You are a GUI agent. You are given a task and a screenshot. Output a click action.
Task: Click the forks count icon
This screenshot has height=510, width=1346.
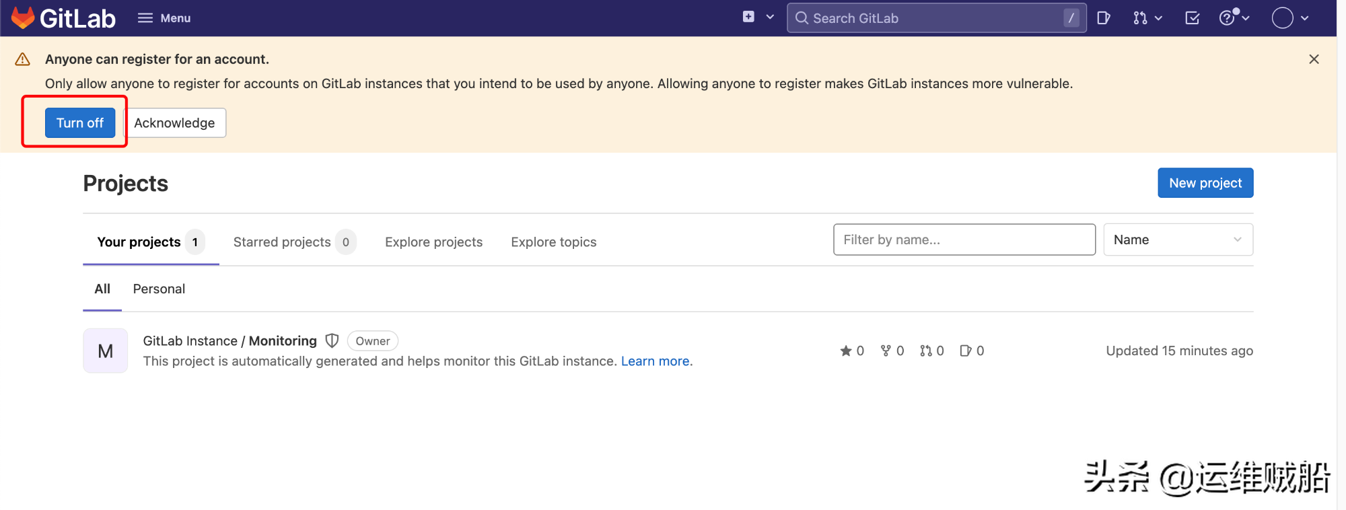tap(886, 351)
